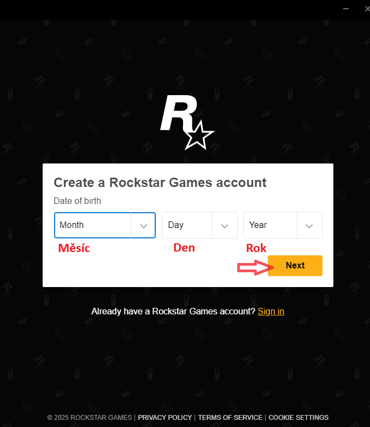The image size is (370, 427).
Task: Open the Day birth date dropdown
Action: pos(199,225)
